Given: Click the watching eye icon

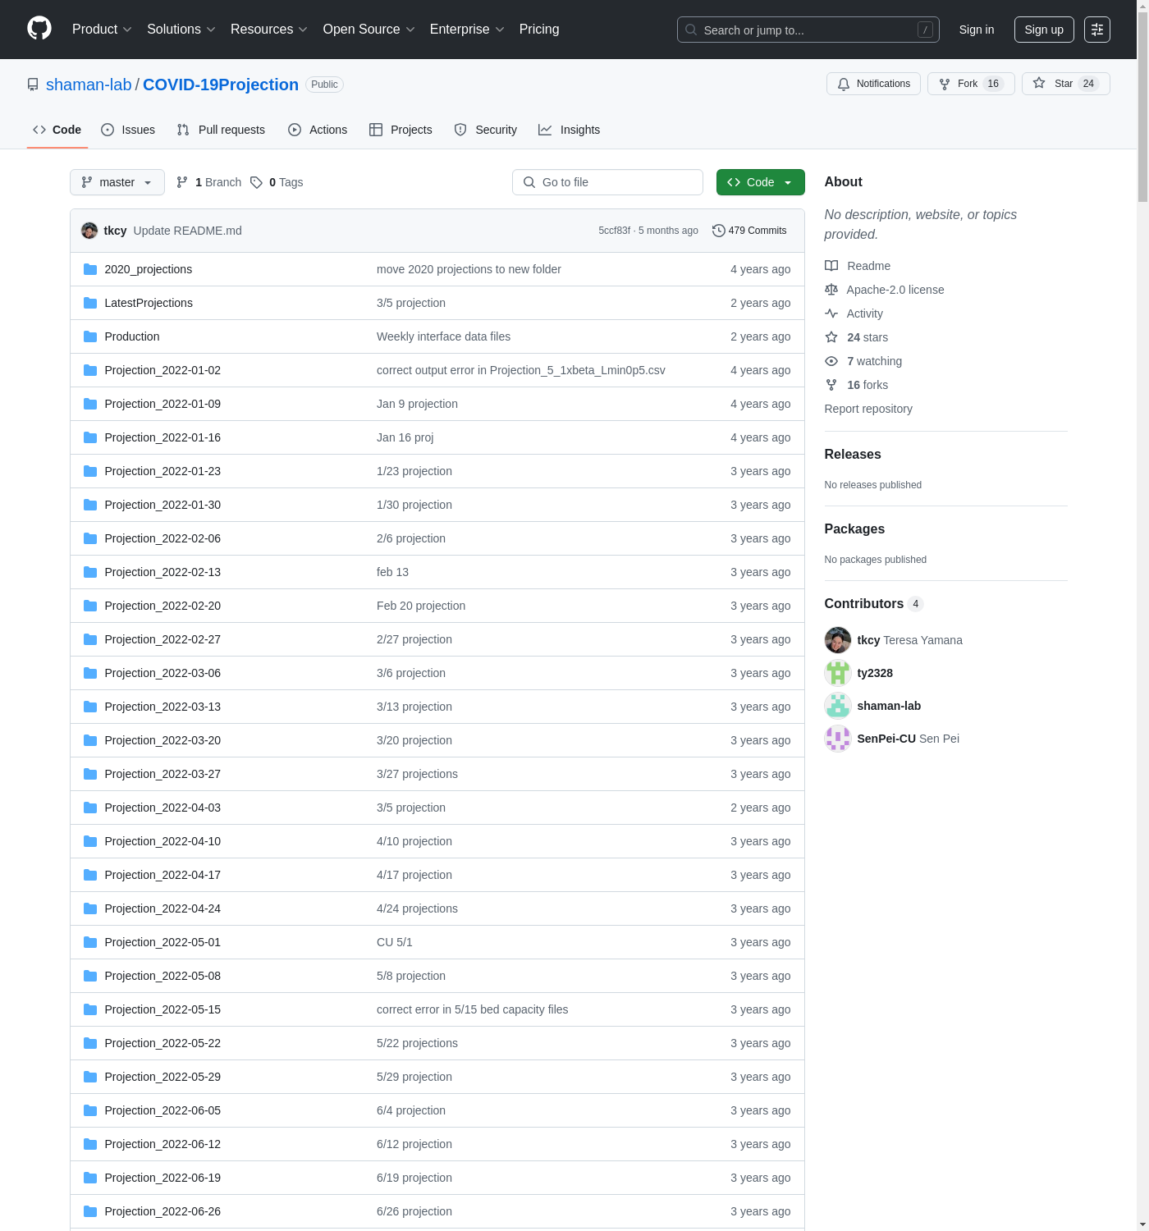Looking at the screenshot, I should [831, 361].
